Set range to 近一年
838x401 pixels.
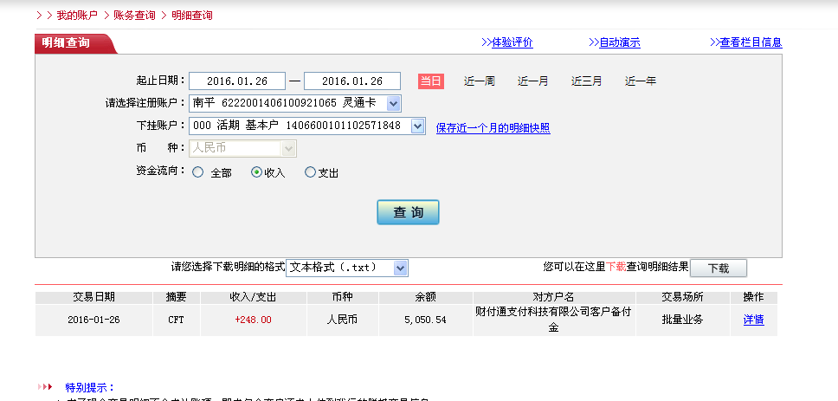pyautogui.click(x=641, y=81)
